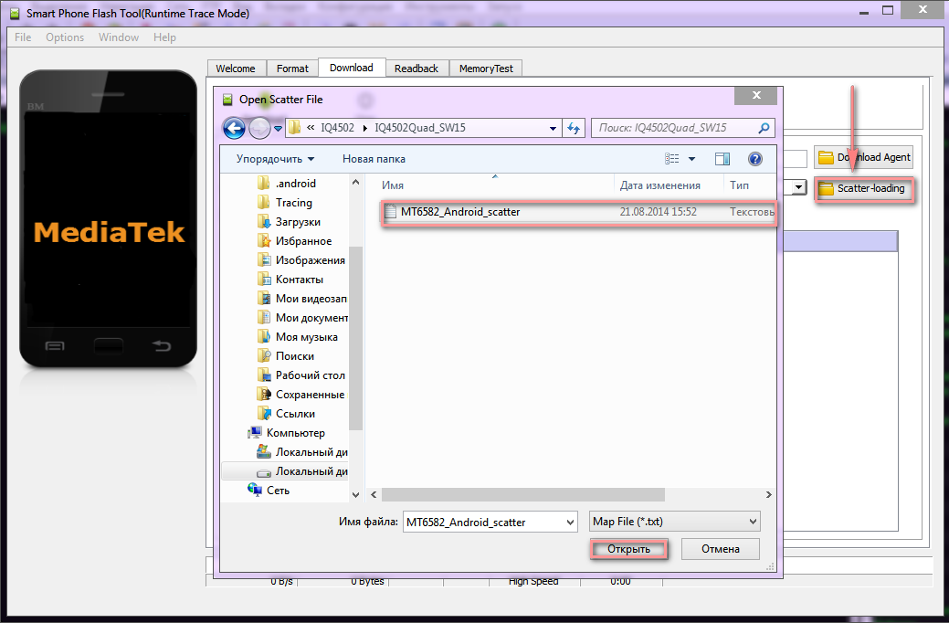Click the magnifier icon in the search box

pyautogui.click(x=764, y=128)
